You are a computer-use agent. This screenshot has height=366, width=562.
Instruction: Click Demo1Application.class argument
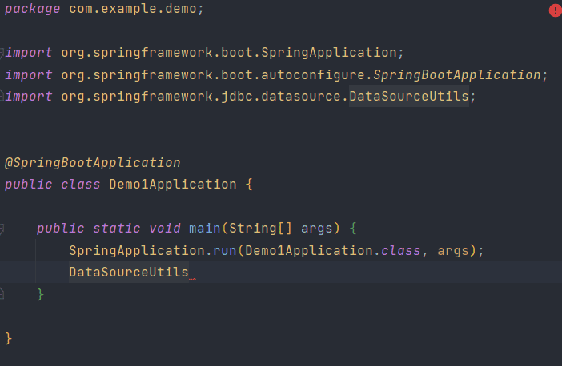coord(333,250)
